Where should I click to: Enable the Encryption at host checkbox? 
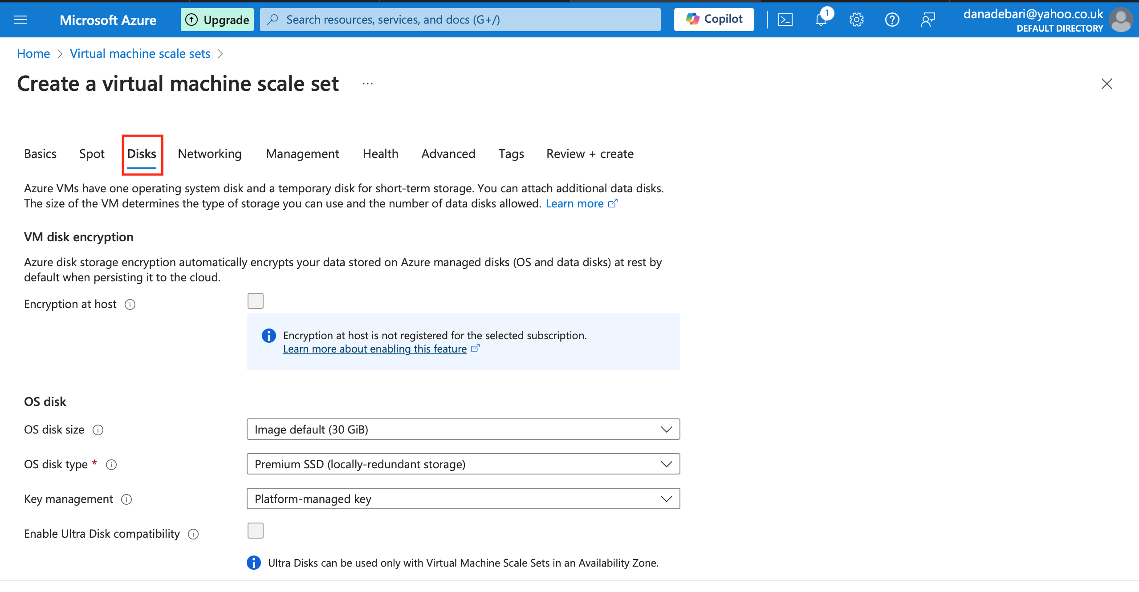(256, 301)
